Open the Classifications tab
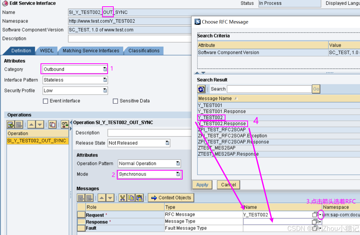 (144, 51)
